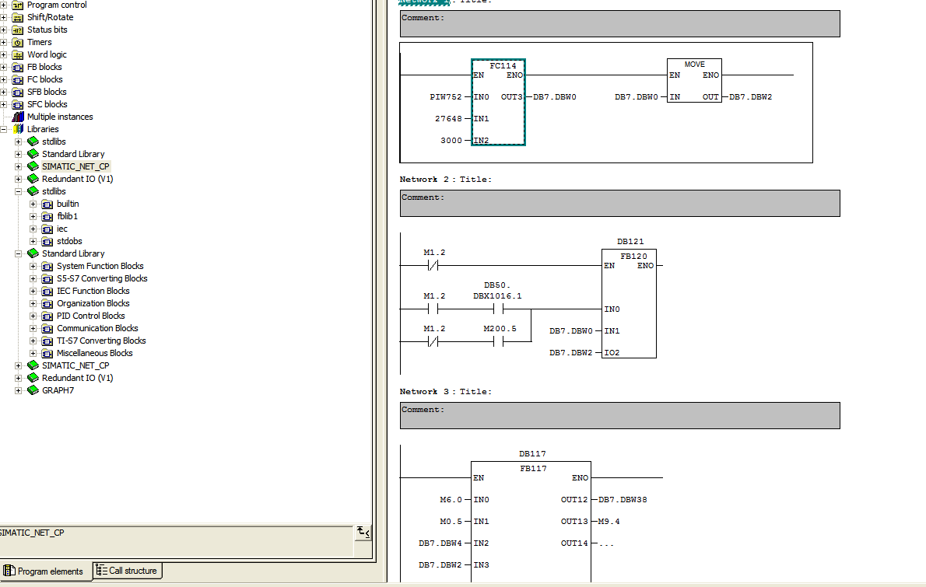Screen dimensions: 926x587
Task: Click the M200.5 contact address
Action: pos(500,329)
